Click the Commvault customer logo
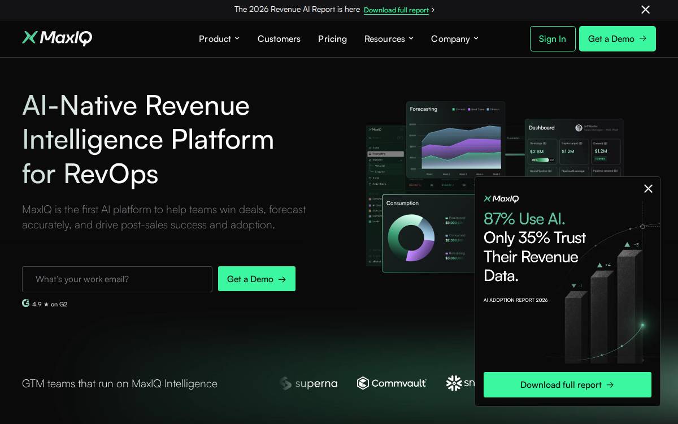The height and width of the screenshot is (424, 678). [392, 383]
